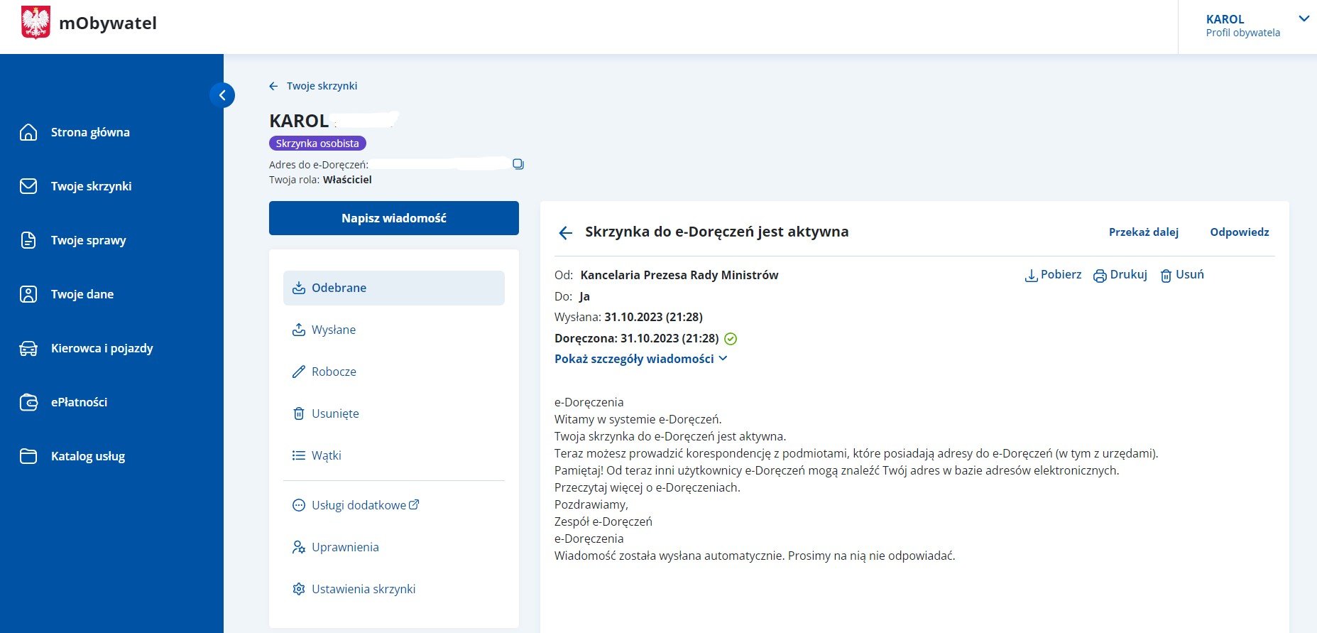Click the ePłatności wallet icon
The image size is (1317, 633).
(28, 402)
